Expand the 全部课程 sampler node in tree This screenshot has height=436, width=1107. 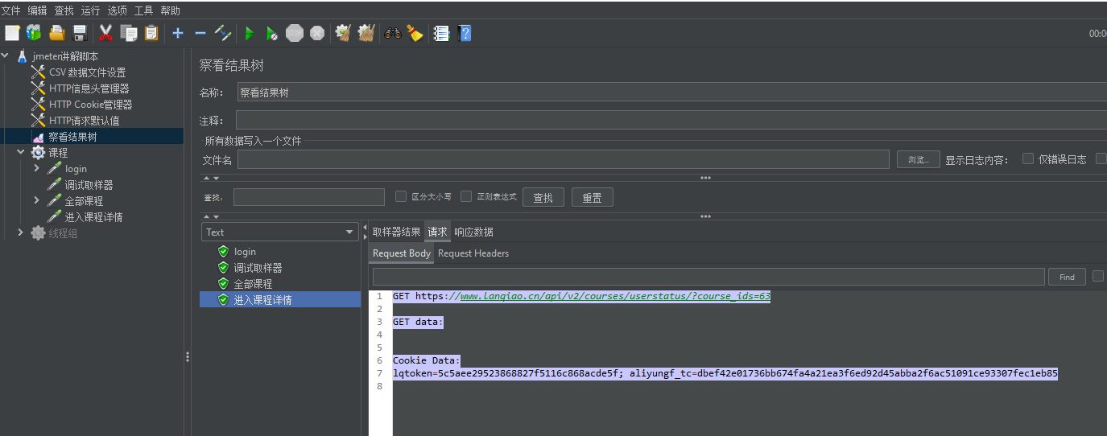[37, 200]
